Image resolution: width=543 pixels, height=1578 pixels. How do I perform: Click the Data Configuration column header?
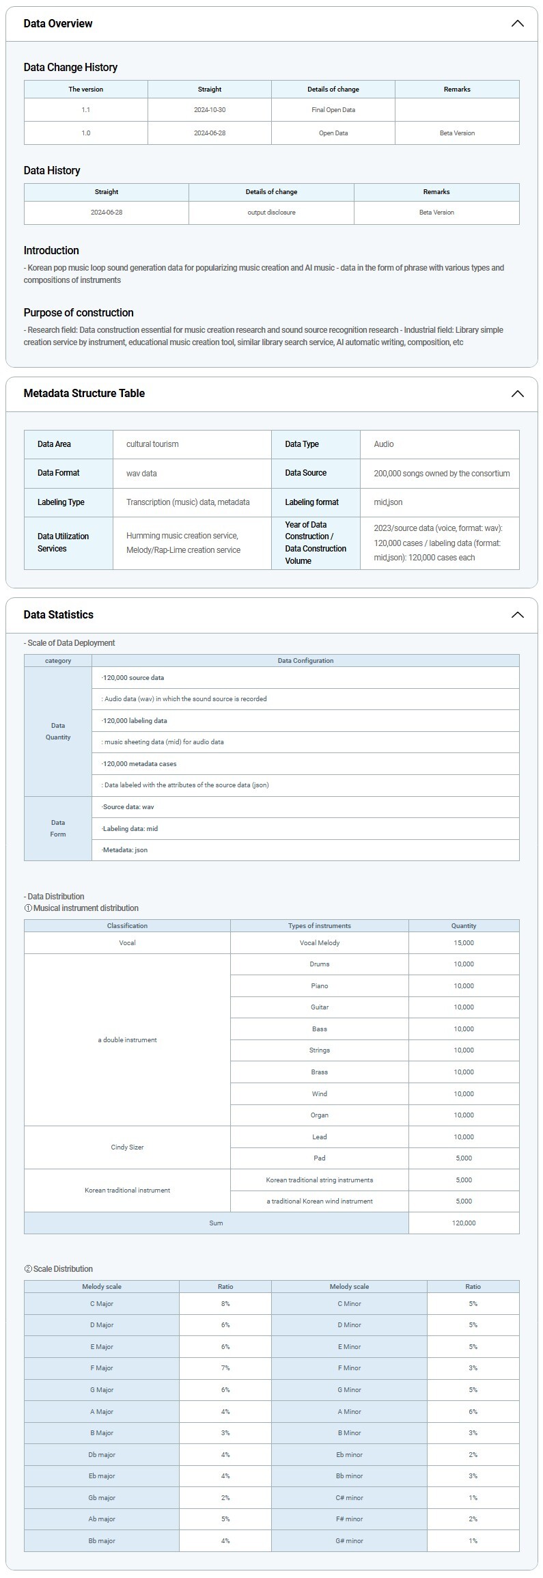pos(305,661)
